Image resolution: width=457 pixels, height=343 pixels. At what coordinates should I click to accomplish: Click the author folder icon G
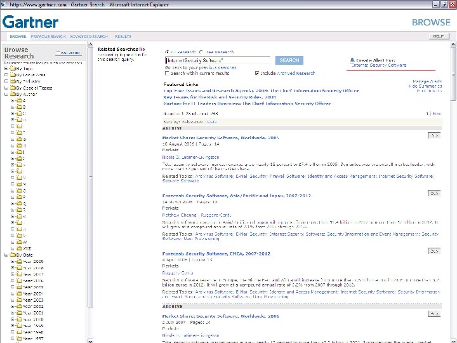(19, 139)
